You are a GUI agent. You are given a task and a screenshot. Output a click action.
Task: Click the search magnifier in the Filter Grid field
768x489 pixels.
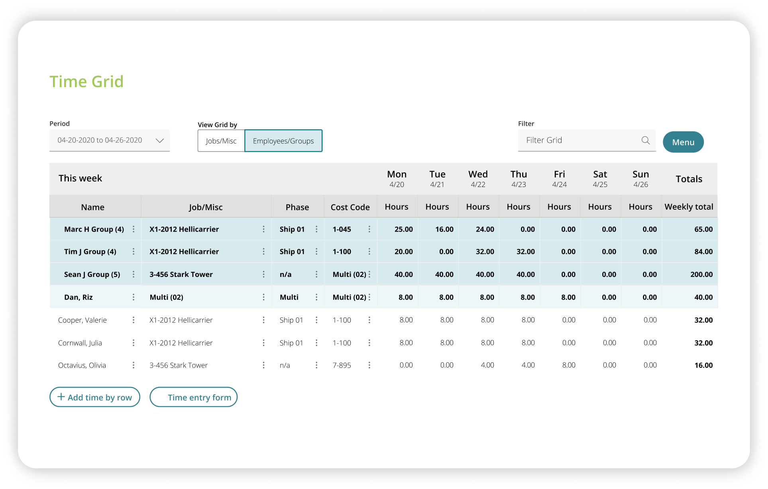click(645, 140)
